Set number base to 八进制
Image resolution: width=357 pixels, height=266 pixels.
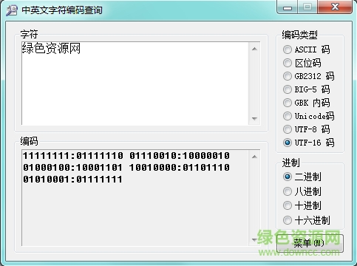(302, 191)
